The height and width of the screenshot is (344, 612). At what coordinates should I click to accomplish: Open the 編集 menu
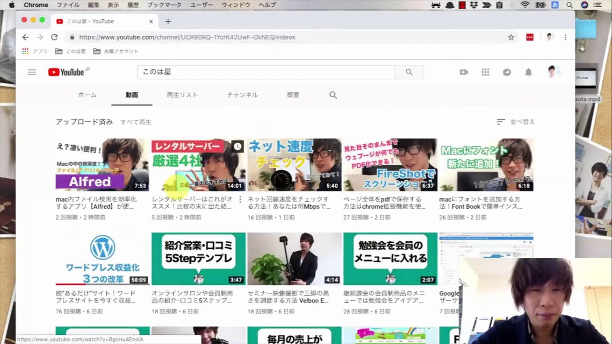pos(94,5)
